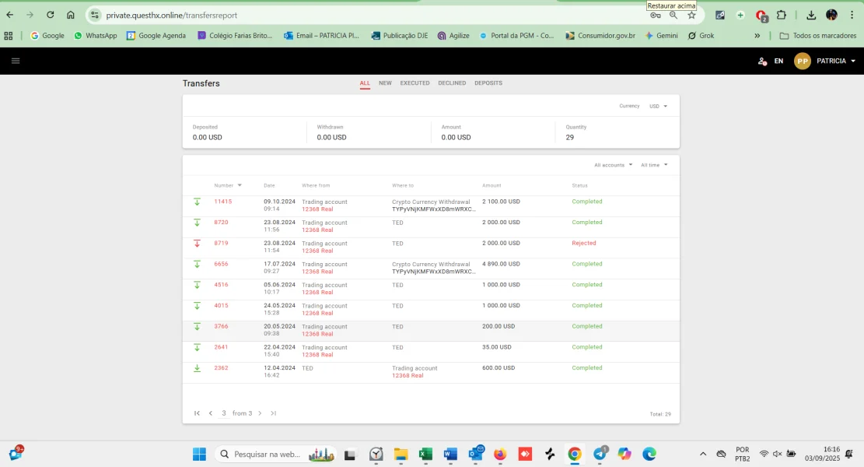The height and width of the screenshot is (467, 864).
Task: Expand the All time filter
Action: 654,165
